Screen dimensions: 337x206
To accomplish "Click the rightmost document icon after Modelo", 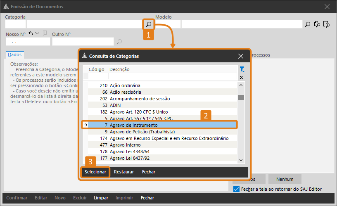I will click(x=327, y=25).
